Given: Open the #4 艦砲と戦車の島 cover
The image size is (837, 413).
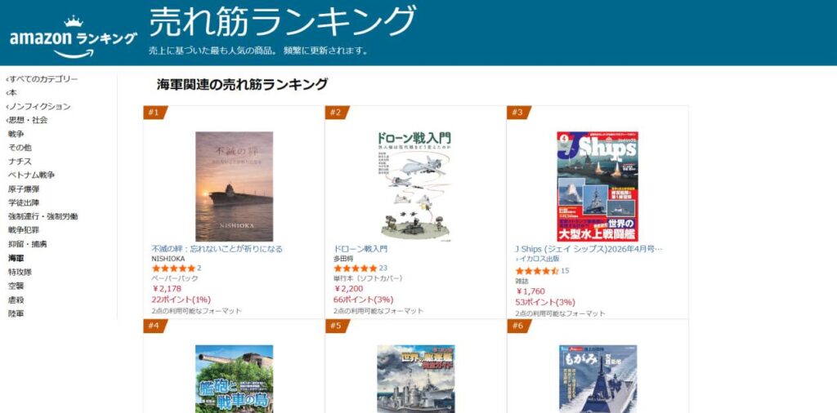Looking at the screenshot, I should (234, 379).
